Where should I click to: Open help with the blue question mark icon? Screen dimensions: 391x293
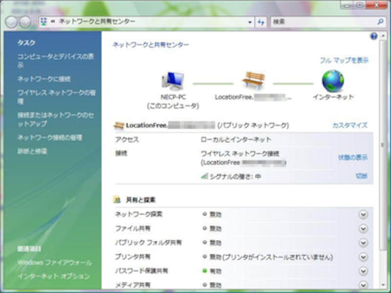point(373,36)
